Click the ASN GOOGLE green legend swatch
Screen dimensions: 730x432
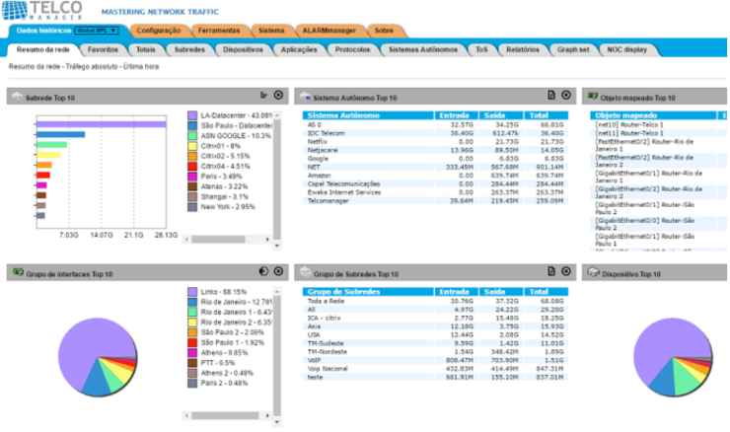click(192, 136)
